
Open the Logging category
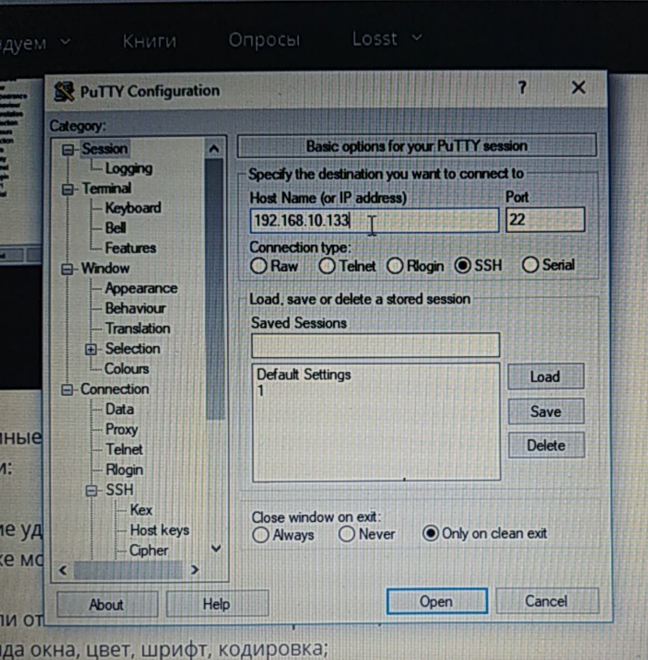click(129, 169)
